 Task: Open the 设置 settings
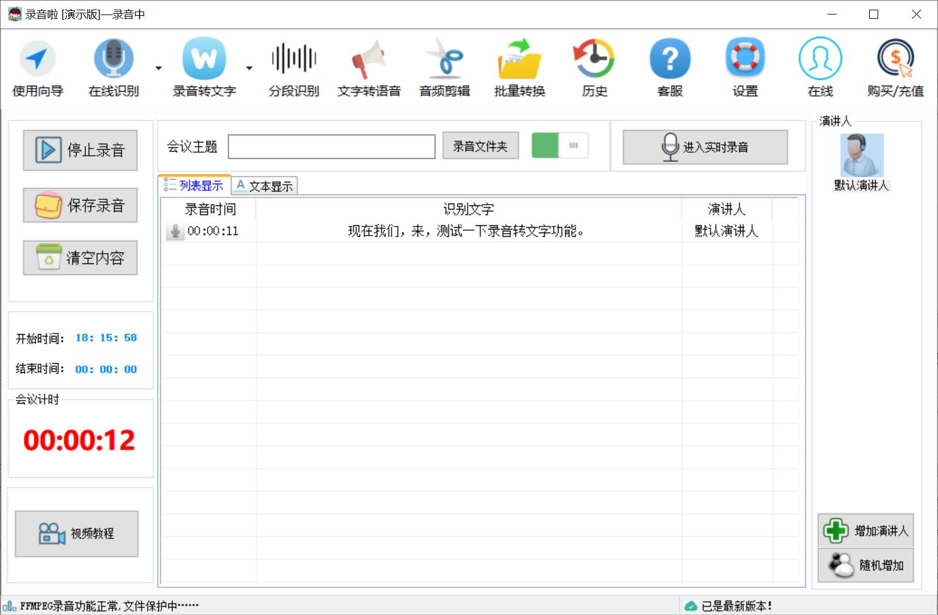point(745,68)
